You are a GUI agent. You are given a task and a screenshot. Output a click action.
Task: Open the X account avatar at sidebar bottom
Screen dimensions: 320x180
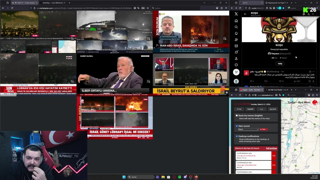tap(236, 81)
